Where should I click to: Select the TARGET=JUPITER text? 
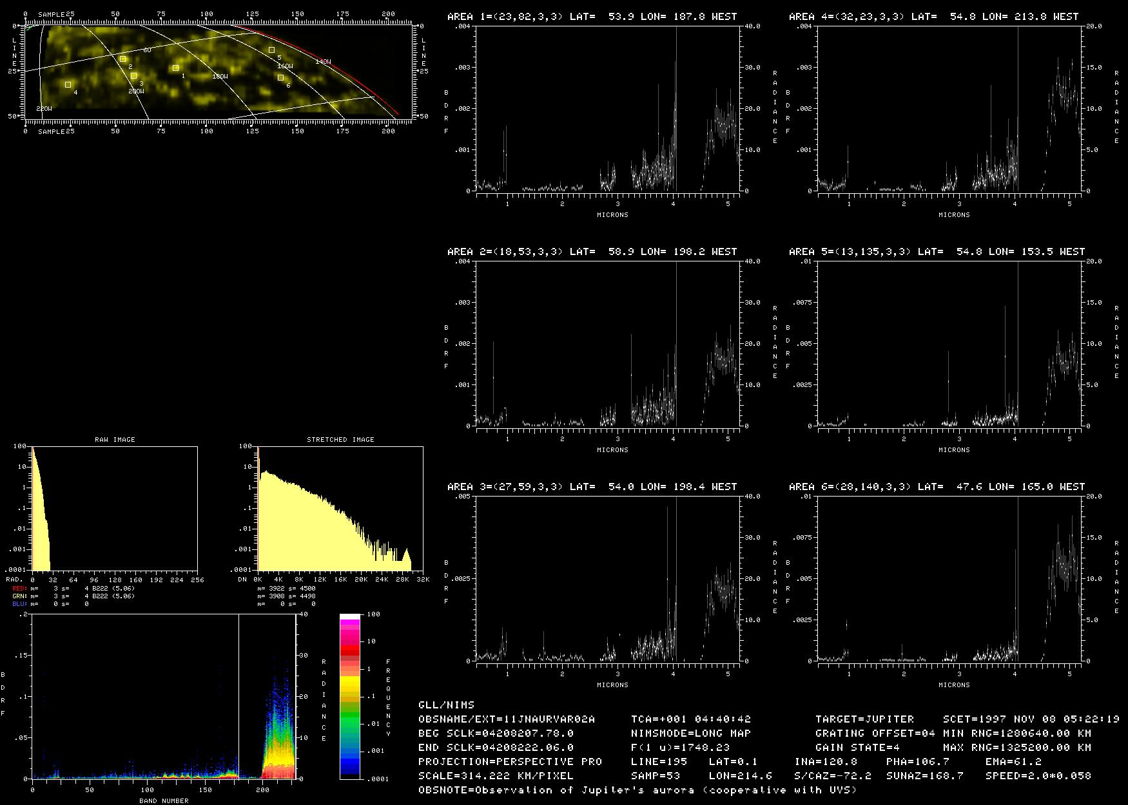pyautogui.click(x=864, y=719)
